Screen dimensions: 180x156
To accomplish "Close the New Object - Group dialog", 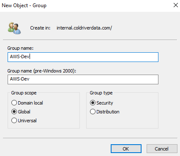I will [176, 5].
